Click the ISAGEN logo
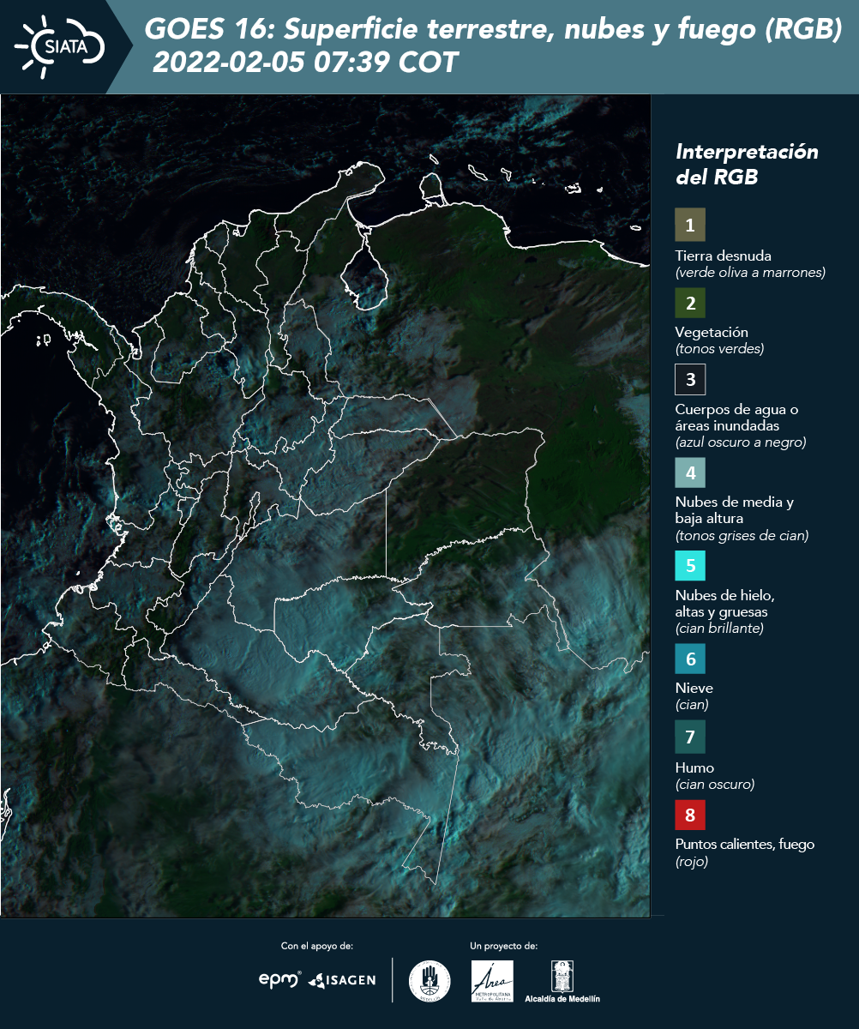859x1029 pixels. pos(342,980)
